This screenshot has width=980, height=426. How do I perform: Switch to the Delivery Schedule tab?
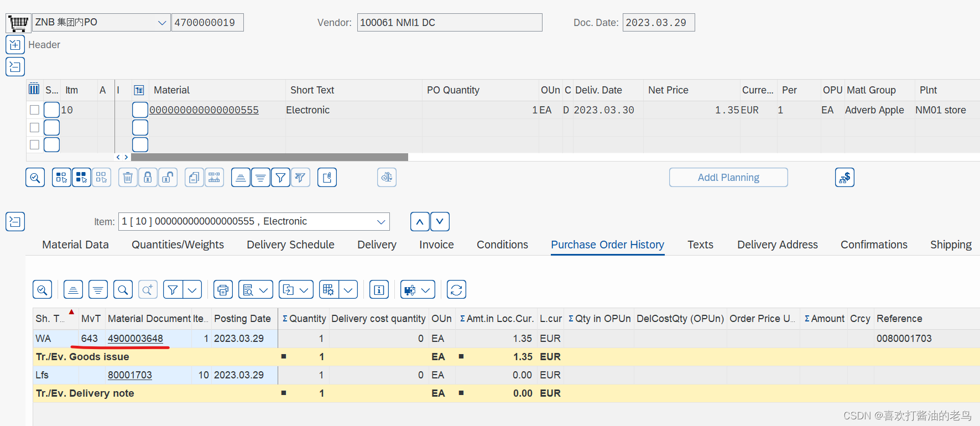[x=290, y=245]
